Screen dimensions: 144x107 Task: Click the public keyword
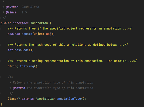tap(6, 23)
